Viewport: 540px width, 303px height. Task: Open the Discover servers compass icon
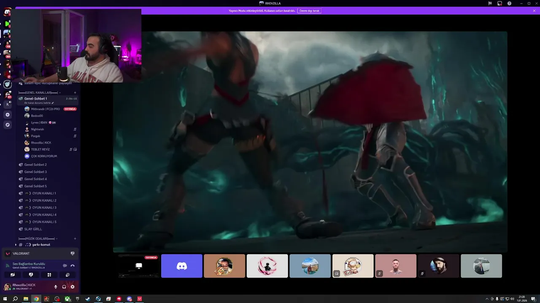click(x=8, y=125)
